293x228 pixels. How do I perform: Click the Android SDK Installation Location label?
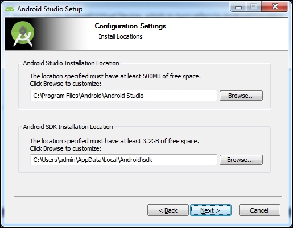pyautogui.click(x=68, y=127)
